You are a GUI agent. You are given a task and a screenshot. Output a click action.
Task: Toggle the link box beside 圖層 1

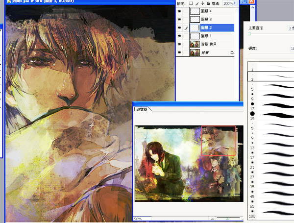pos(186,36)
